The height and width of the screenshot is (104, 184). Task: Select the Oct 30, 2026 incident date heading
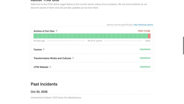point(39,92)
